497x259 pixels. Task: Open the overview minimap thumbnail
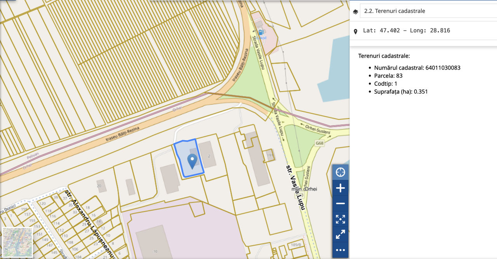point(17,242)
